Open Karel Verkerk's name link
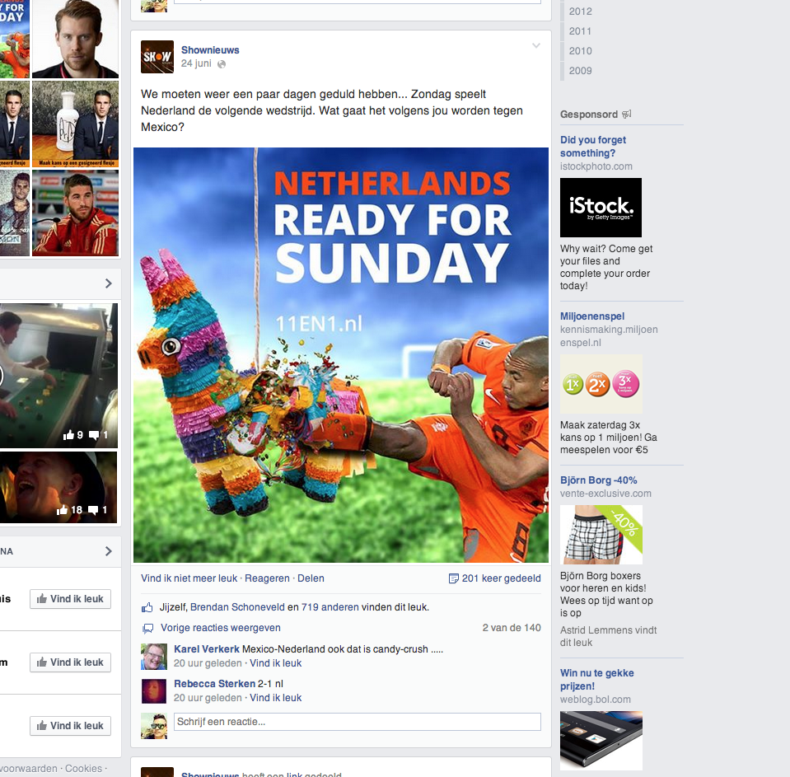 pos(207,649)
